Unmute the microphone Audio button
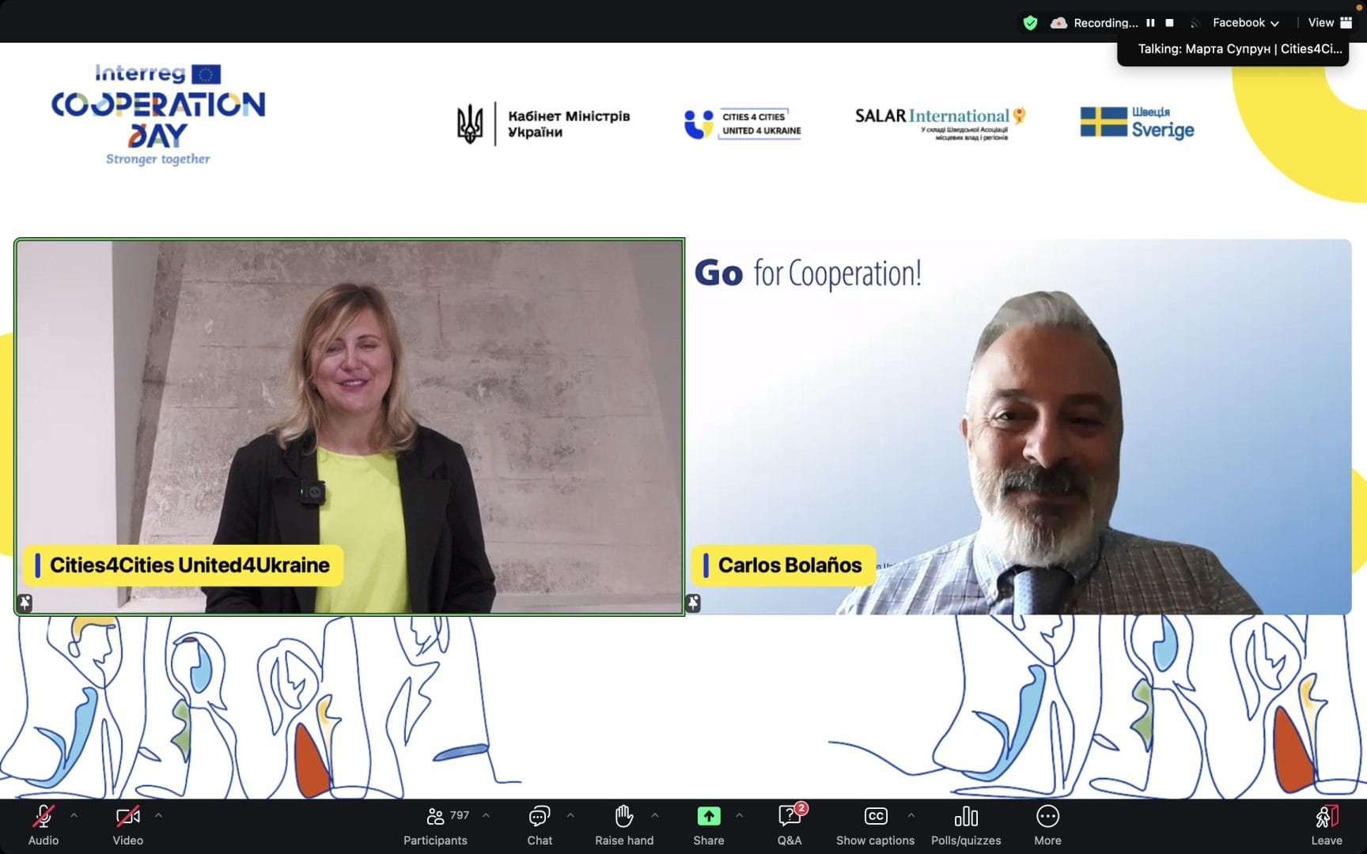1367x854 pixels. [x=44, y=824]
